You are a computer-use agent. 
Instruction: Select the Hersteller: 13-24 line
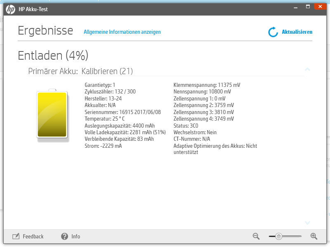103,98
